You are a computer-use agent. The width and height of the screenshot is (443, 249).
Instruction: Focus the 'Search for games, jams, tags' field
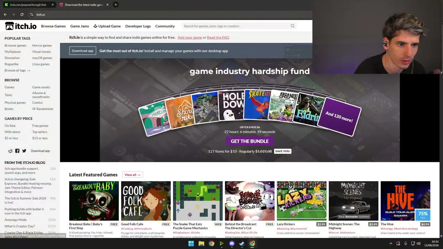click(x=239, y=26)
